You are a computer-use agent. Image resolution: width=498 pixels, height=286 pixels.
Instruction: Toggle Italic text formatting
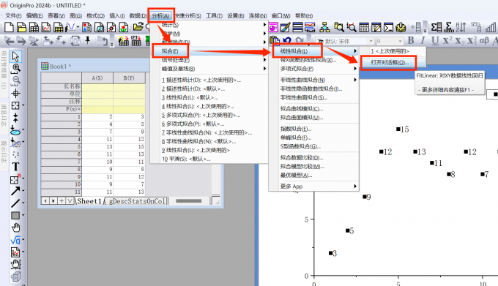coord(423,40)
